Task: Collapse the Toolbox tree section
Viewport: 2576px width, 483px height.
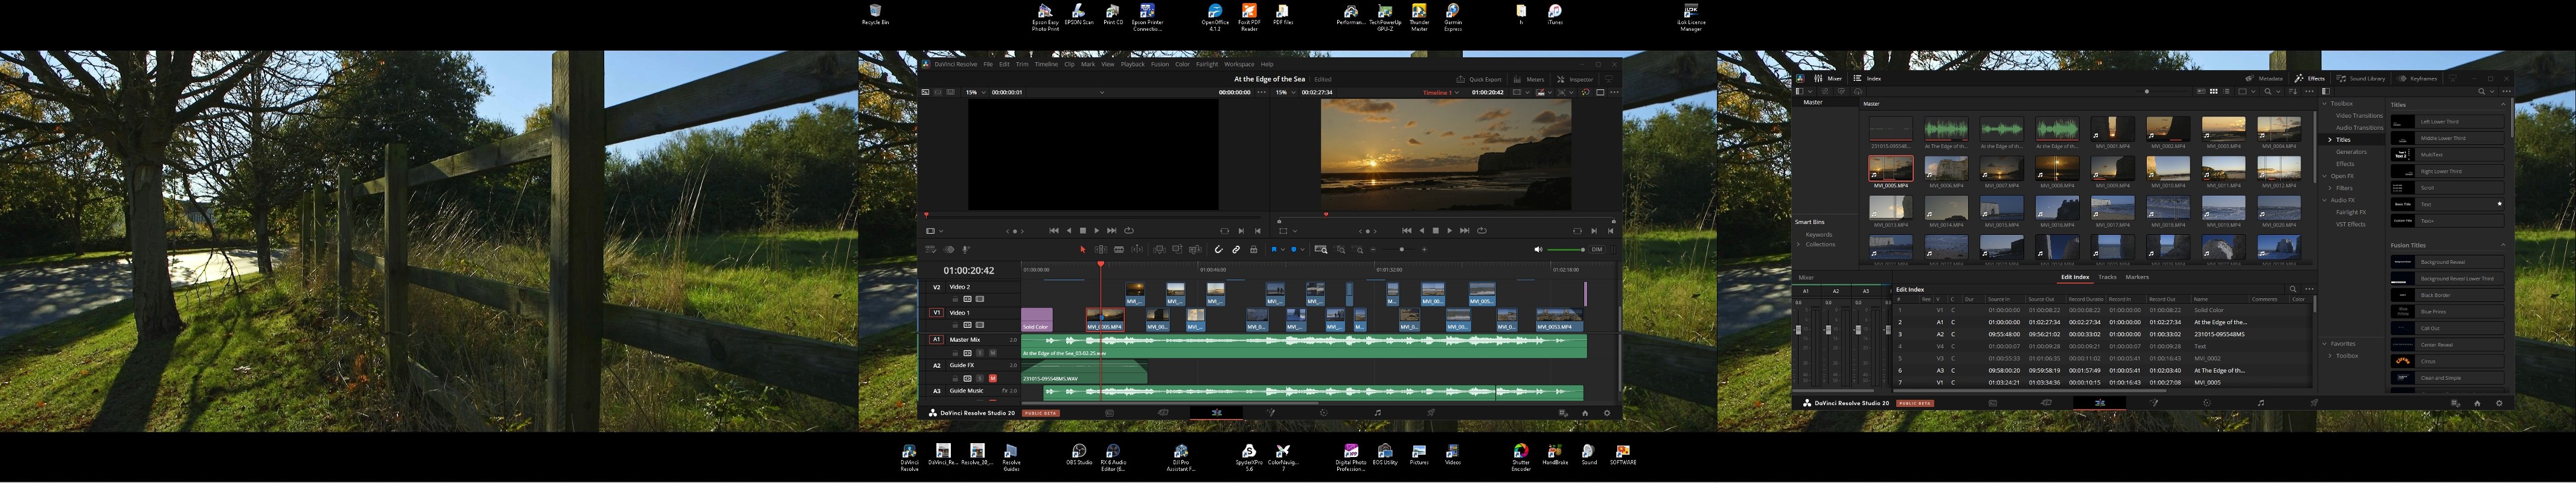Action: pos(2324,104)
